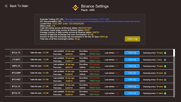Click first entry date 15/06/18

pos(69,81)
